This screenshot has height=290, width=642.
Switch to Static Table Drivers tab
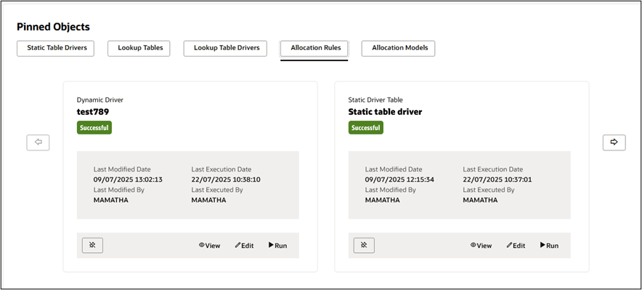coord(55,48)
